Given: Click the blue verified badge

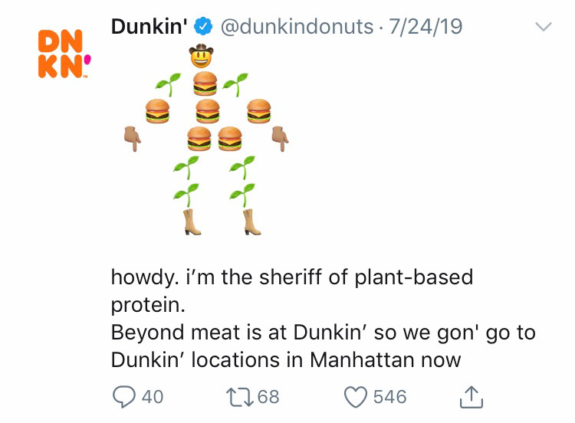Looking at the screenshot, I should (203, 26).
